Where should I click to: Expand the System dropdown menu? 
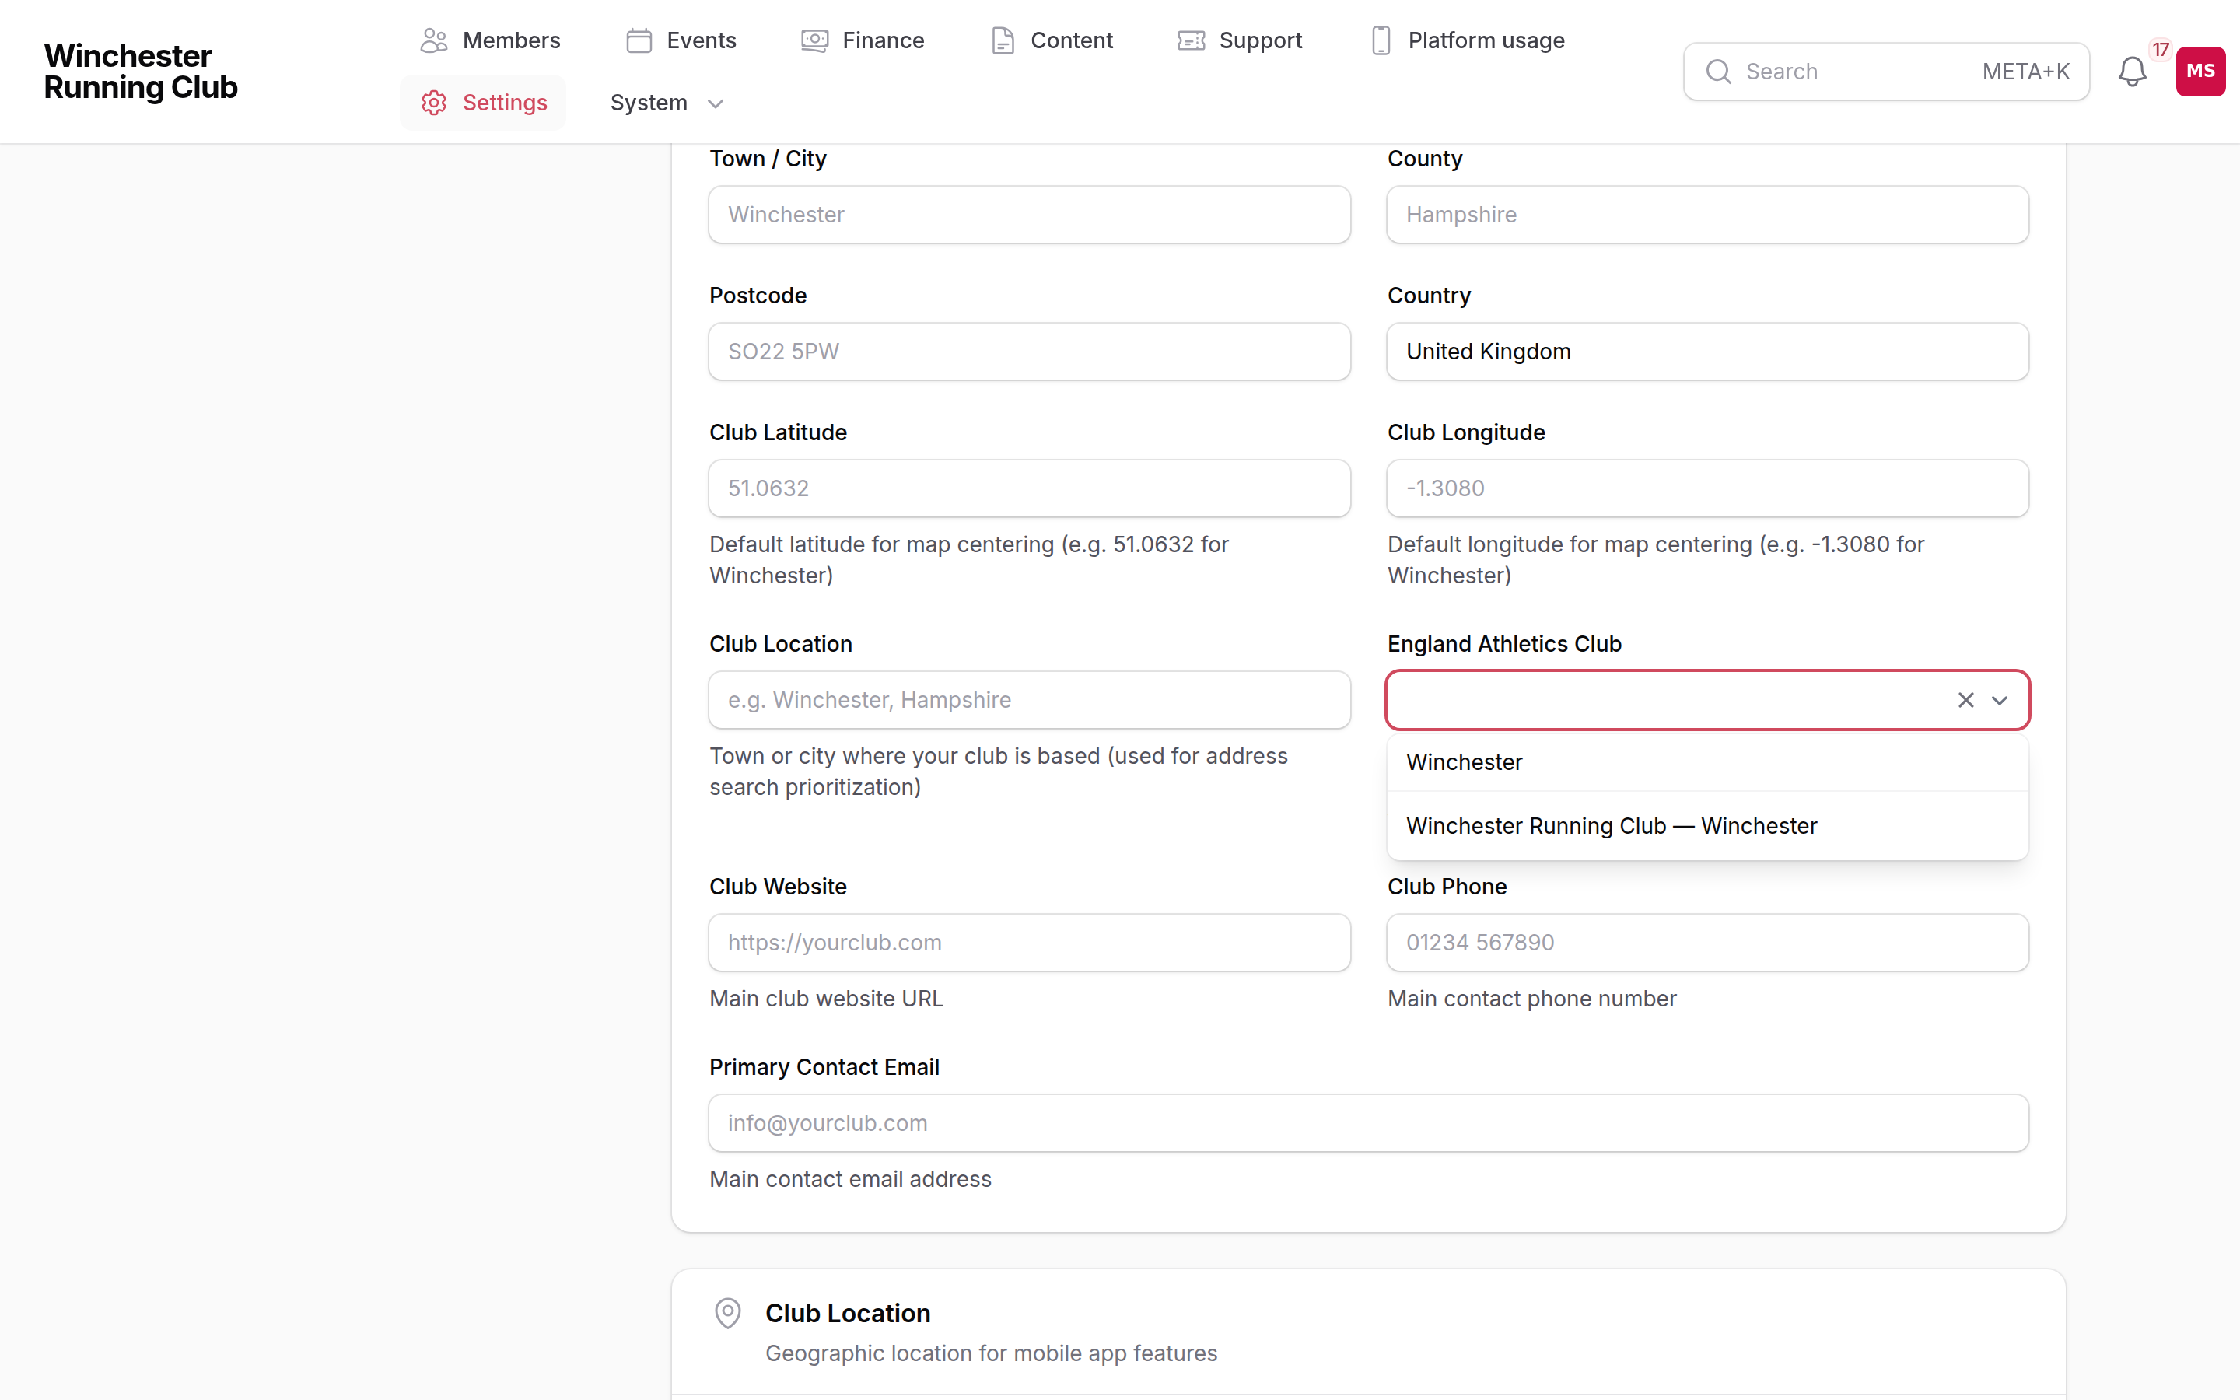[x=667, y=103]
